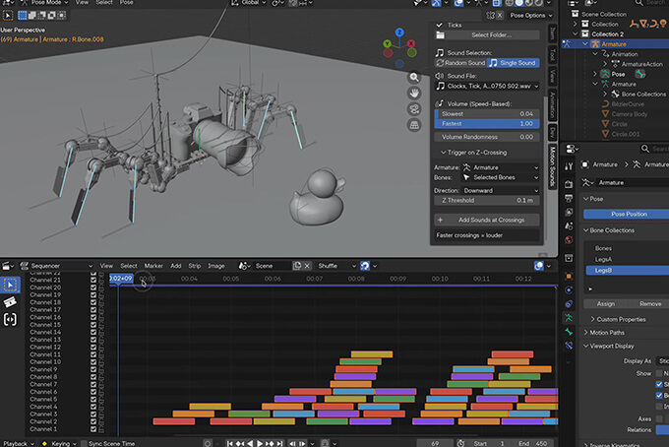Open the Strip menu in sequencer
The width and height of the screenshot is (669, 447).
194,266
